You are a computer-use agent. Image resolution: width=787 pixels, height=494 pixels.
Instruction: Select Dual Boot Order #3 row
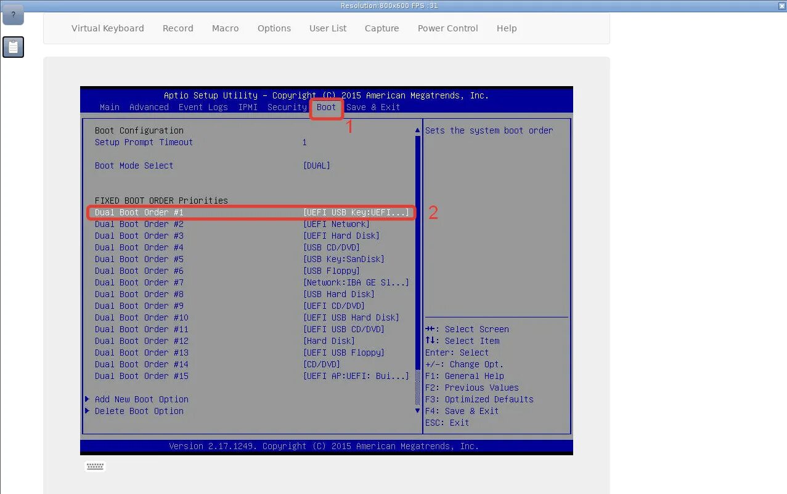coord(251,236)
